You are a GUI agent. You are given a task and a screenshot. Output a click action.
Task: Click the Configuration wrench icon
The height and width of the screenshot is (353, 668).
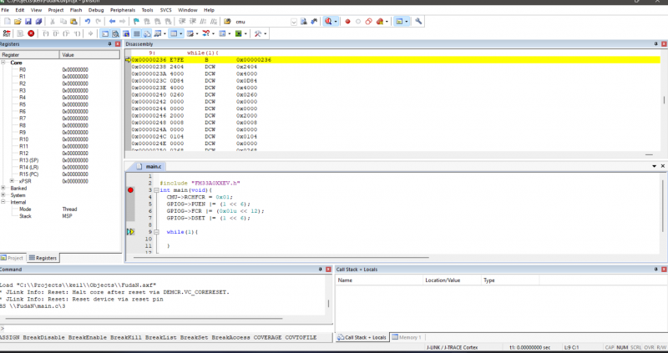click(x=418, y=20)
